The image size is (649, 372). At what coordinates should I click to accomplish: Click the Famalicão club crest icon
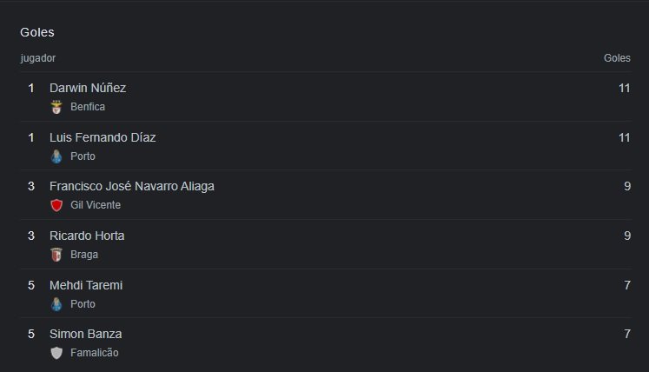coord(56,353)
